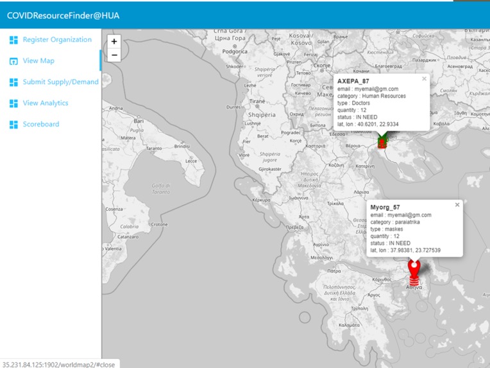
Task: Select View Map in the sidebar
Action: (x=38, y=61)
